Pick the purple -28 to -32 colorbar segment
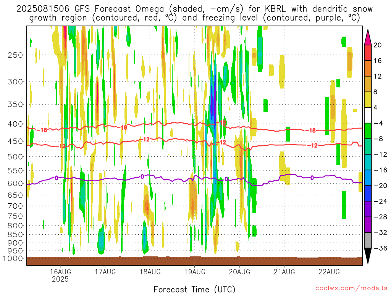 click(x=368, y=225)
